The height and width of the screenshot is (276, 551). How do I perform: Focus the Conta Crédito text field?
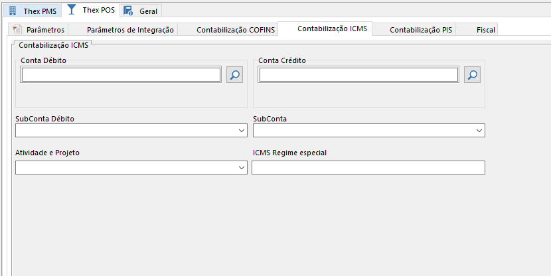[x=358, y=75]
